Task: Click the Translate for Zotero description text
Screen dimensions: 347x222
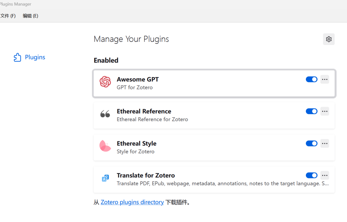Action: [x=218, y=183]
